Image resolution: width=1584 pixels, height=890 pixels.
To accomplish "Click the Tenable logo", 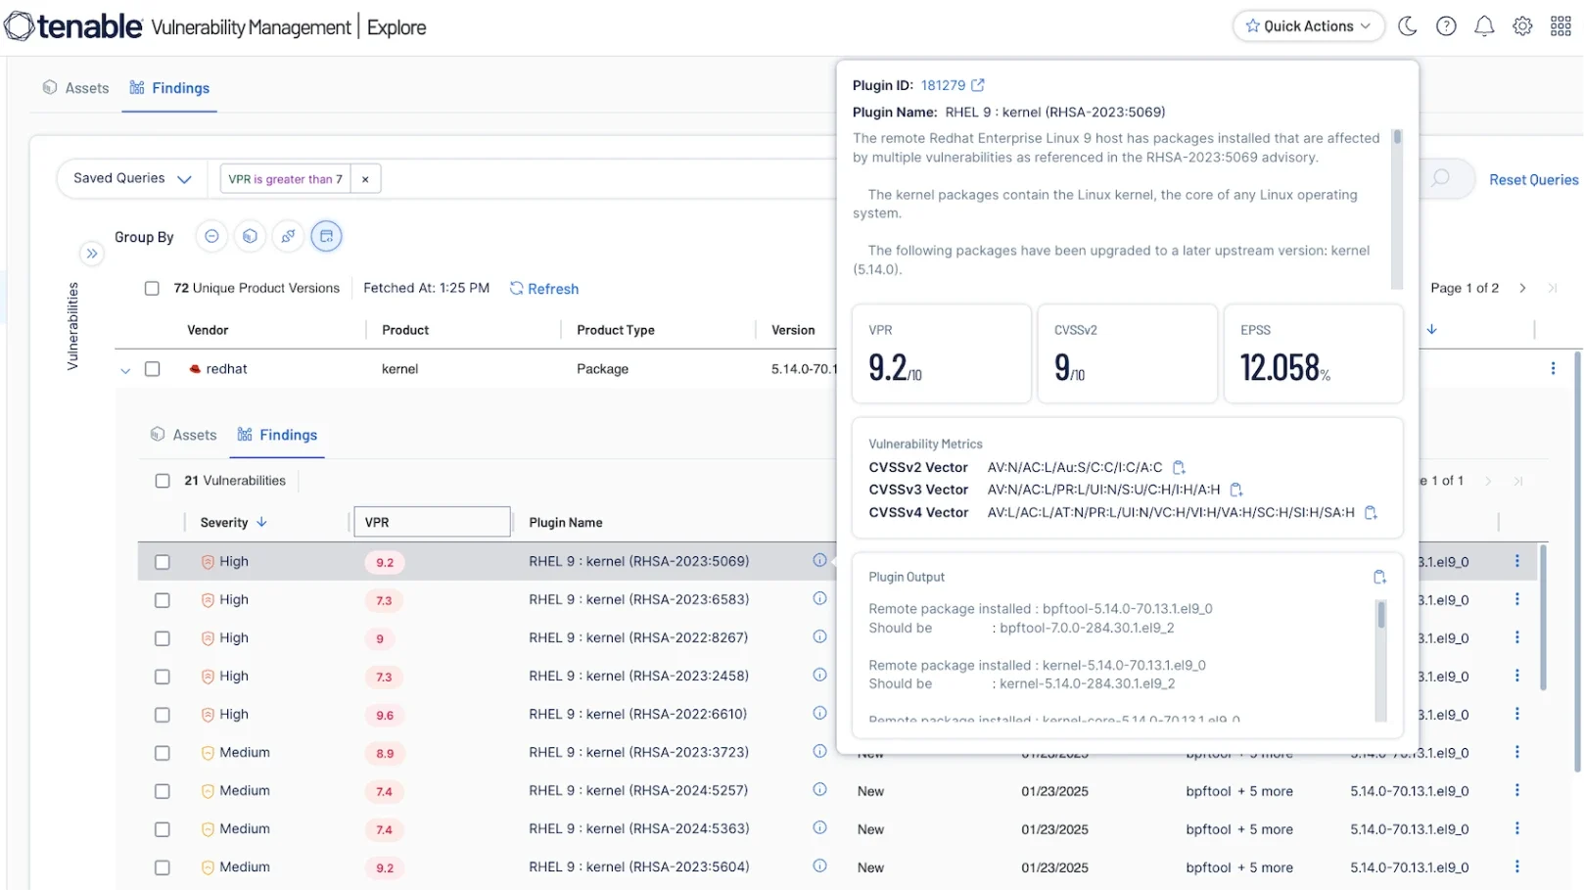I will click(x=74, y=26).
